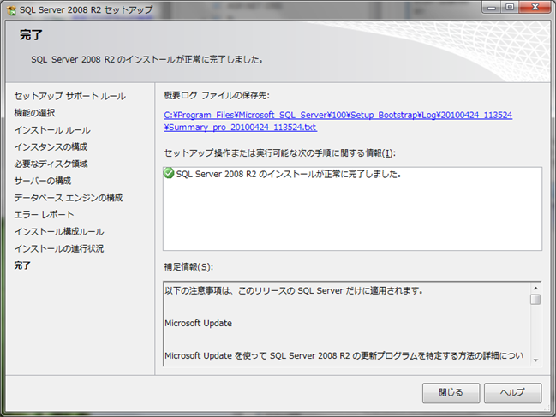Image resolution: width=556 pixels, height=417 pixels.
Task: Click the 補足情報(S) label
Action: (188, 267)
